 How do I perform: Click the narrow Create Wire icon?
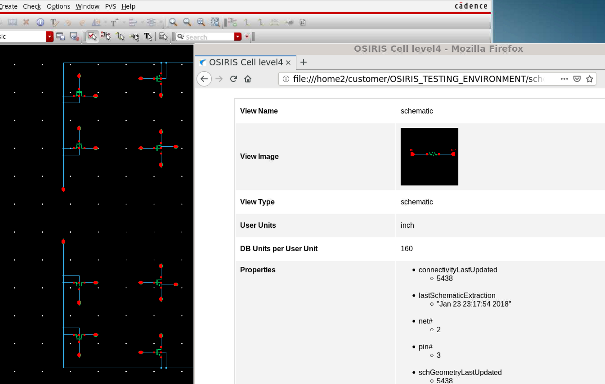[x=247, y=22]
